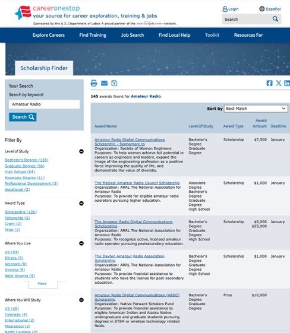This screenshot has width=290, height=333.
Task: Open the Find Local Help menu
Action: [174, 35]
